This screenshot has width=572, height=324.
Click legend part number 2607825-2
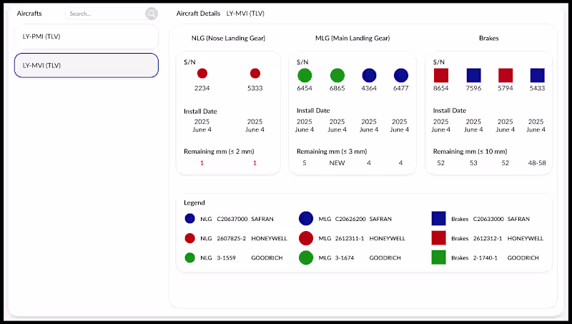[231, 239]
